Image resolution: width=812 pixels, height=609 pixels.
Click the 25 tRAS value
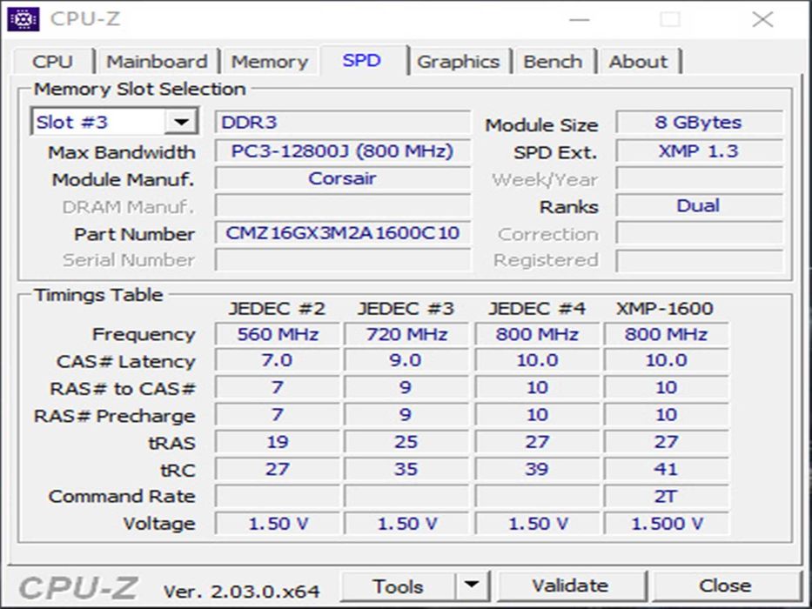click(406, 442)
